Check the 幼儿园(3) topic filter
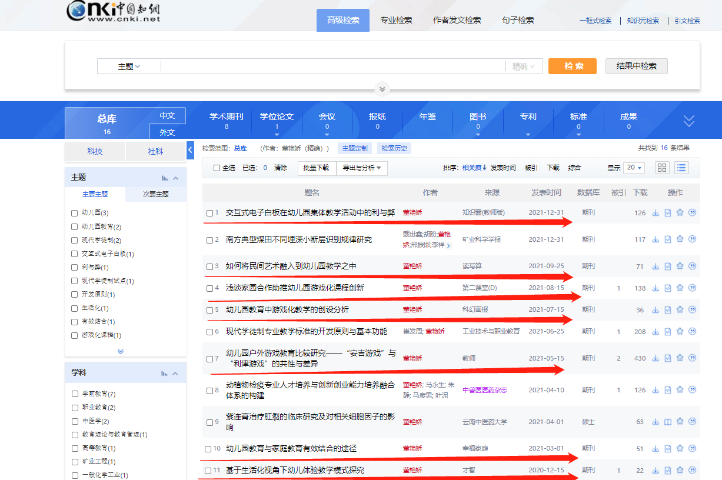This screenshot has height=480, width=722. (74, 213)
